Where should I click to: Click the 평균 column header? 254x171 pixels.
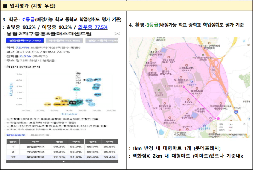click(x=60, y=141)
